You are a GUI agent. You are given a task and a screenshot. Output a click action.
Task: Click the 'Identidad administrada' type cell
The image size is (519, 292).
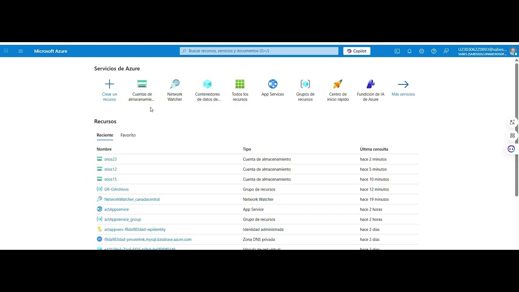[263, 230]
